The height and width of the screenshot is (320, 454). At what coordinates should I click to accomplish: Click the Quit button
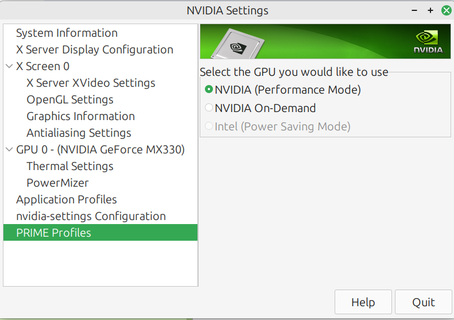(x=424, y=302)
